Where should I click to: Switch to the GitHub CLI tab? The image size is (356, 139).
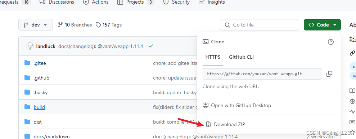pos(241,57)
